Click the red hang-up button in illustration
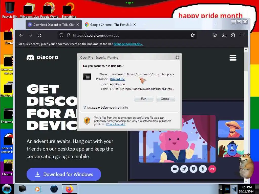Viewport: 259px width, 194px height. tap(212, 169)
